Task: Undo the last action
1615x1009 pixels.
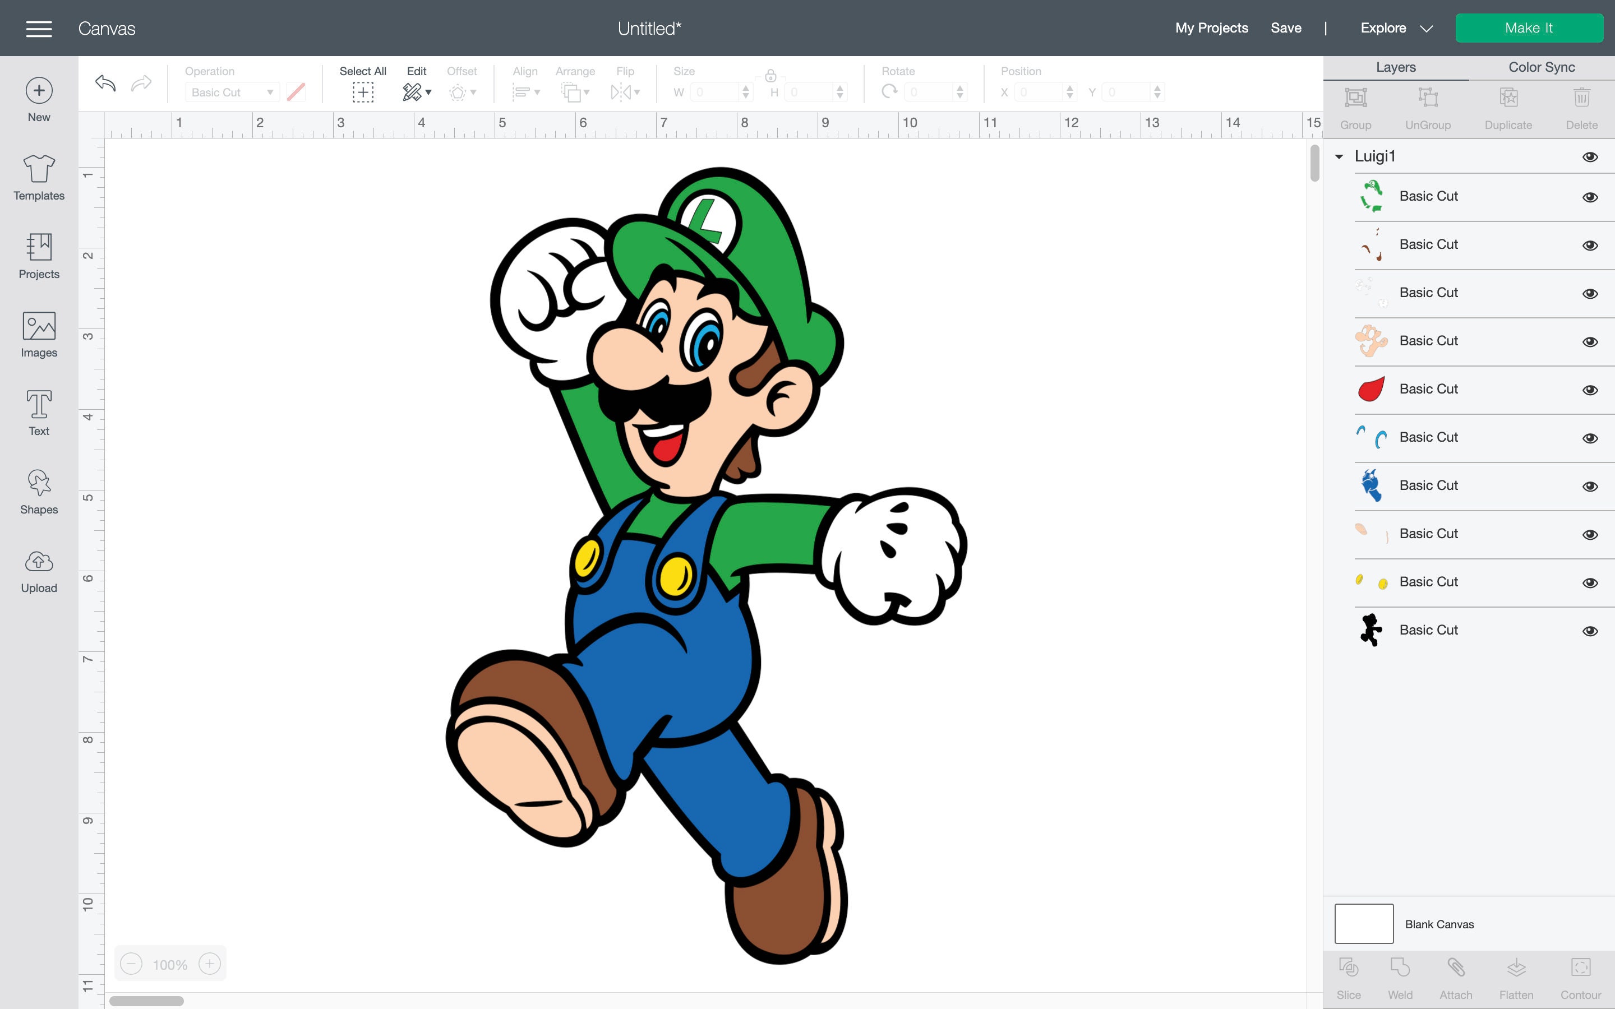Action: click(105, 83)
